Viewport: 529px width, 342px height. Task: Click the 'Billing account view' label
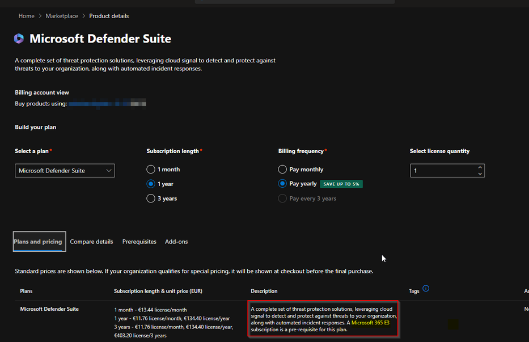click(42, 92)
